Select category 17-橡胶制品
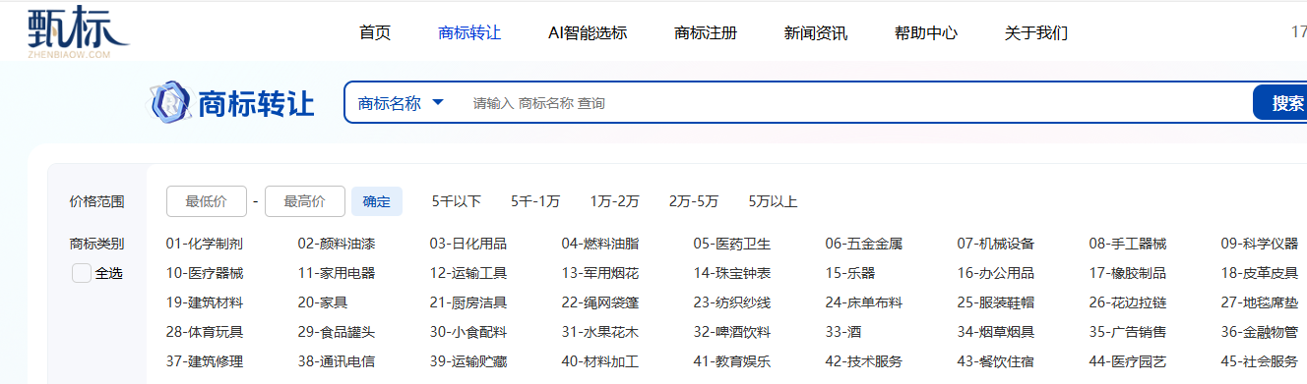This screenshot has width=1307, height=384. click(x=1128, y=273)
